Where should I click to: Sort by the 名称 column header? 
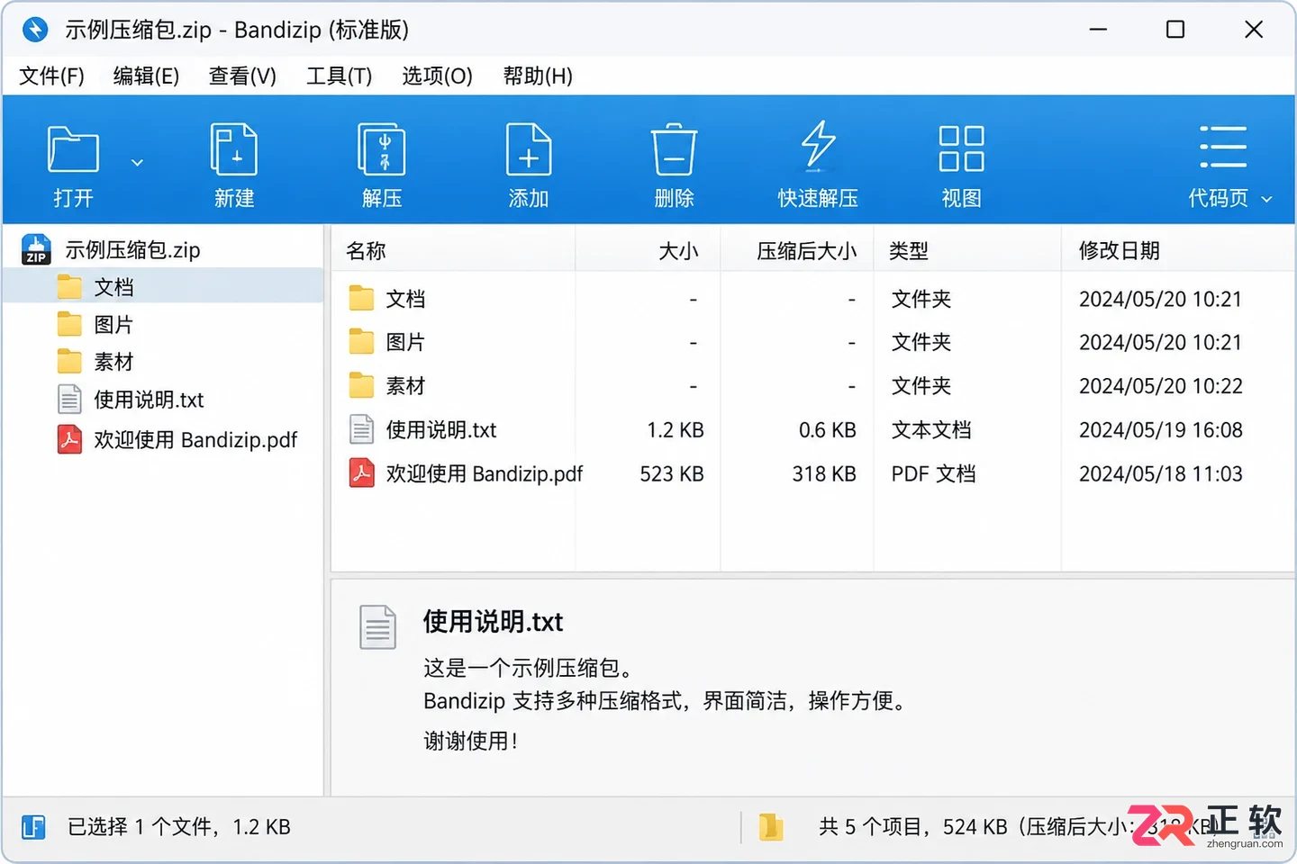point(454,250)
